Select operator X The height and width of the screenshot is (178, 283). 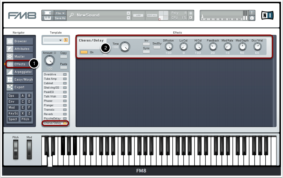[23, 113]
